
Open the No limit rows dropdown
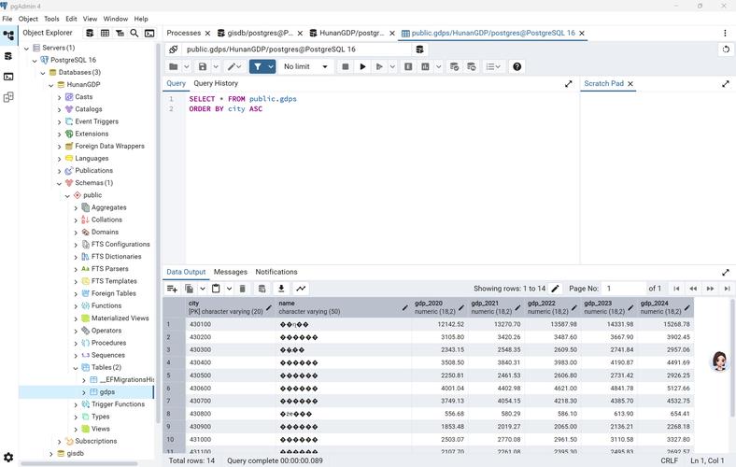click(x=306, y=66)
